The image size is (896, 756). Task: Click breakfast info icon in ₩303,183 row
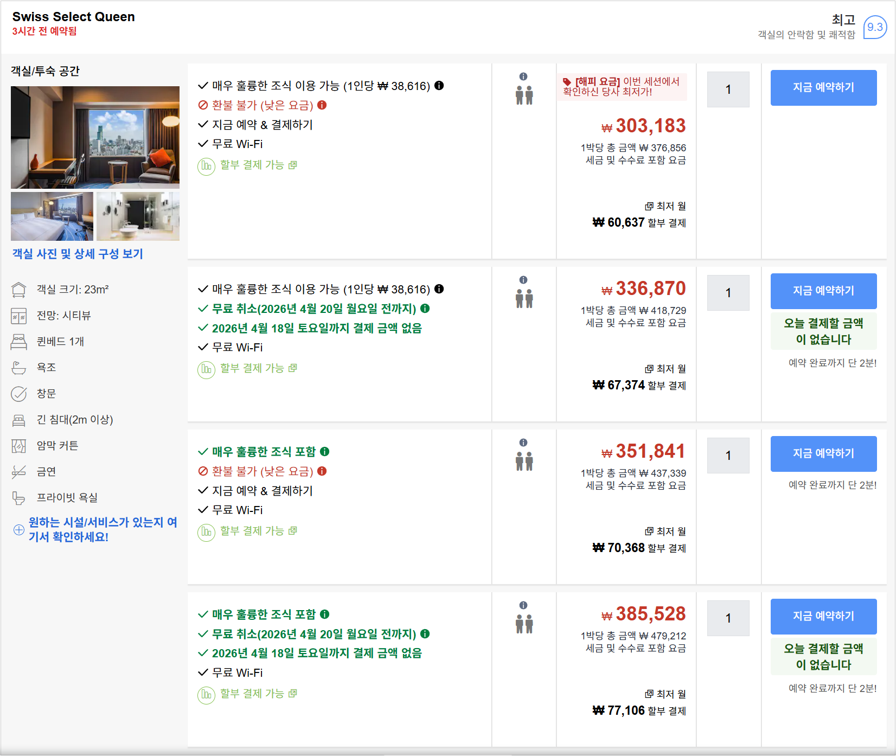tap(439, 86)
